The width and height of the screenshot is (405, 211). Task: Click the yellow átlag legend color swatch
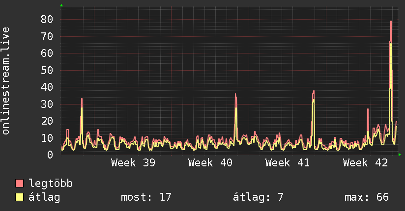point(19,197)
